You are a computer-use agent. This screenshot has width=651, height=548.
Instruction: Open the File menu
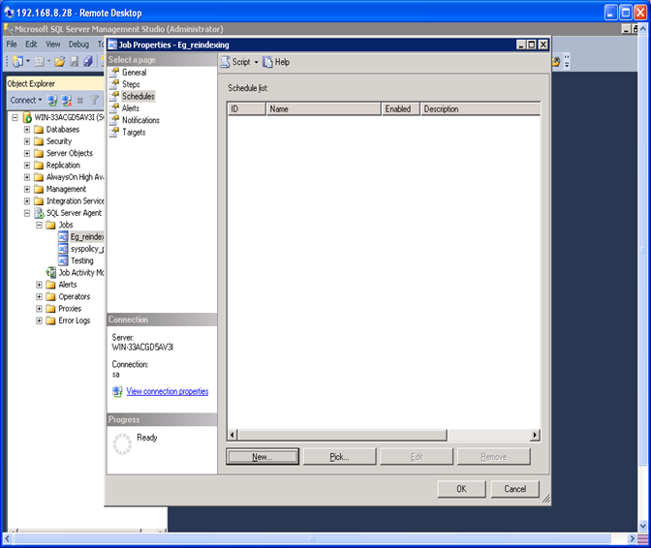(x=12, y=45)
